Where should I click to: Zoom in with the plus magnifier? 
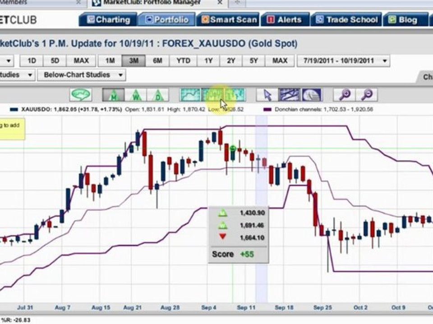tap(344, 95)
